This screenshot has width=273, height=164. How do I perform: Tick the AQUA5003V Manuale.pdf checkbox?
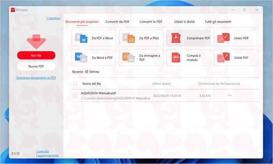75,95
